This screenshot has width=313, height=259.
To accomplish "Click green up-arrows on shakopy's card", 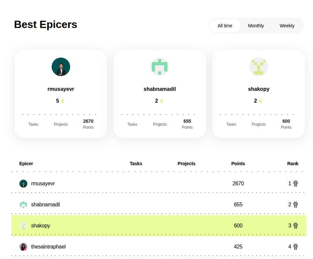I will pyautogui.click(x=260, y=101).
